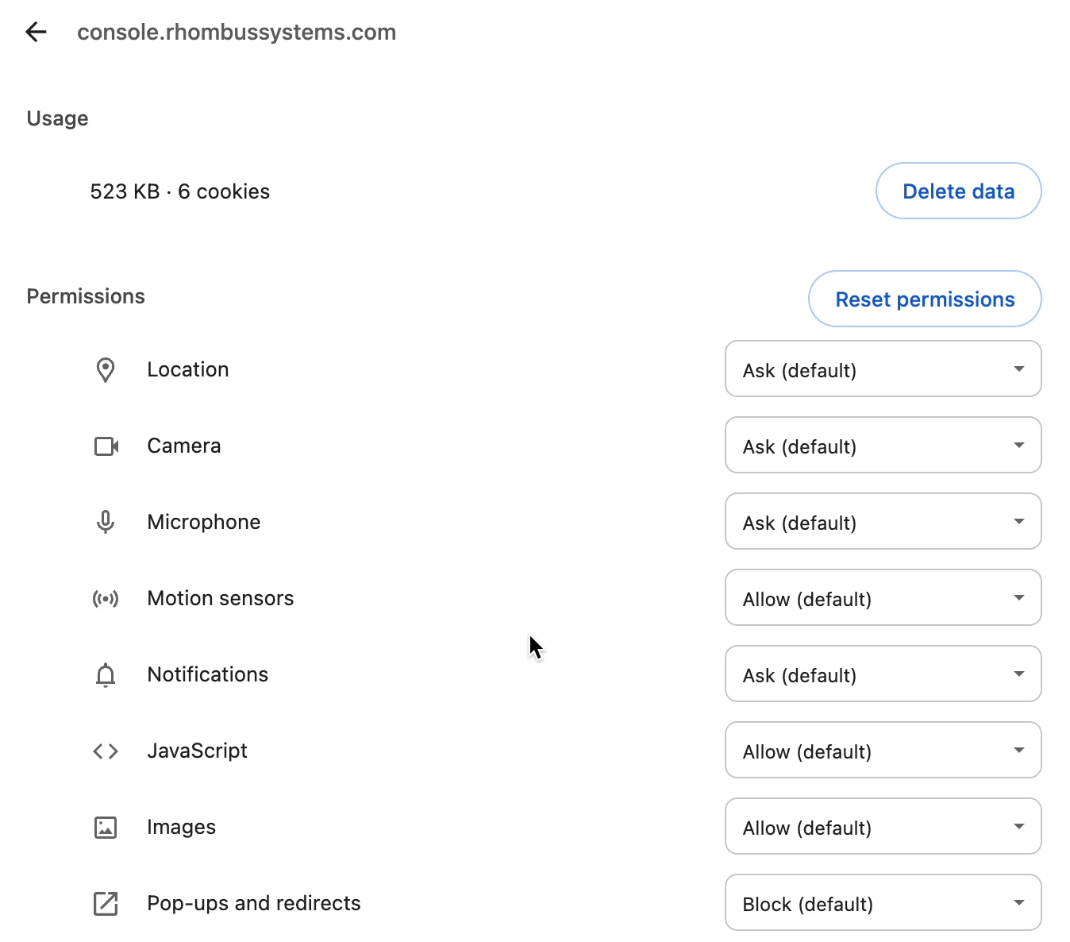Click the Images label
This screenshot has width=1070, height=942.
(182, 827)
